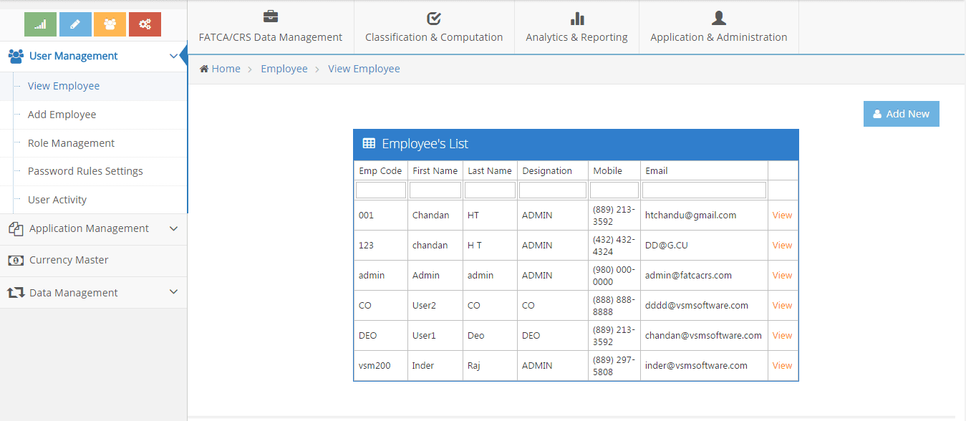Click the Analytics & Reporting bar chart icon
The height and width of the screenshot is (421, 966).
coord(576,19)
